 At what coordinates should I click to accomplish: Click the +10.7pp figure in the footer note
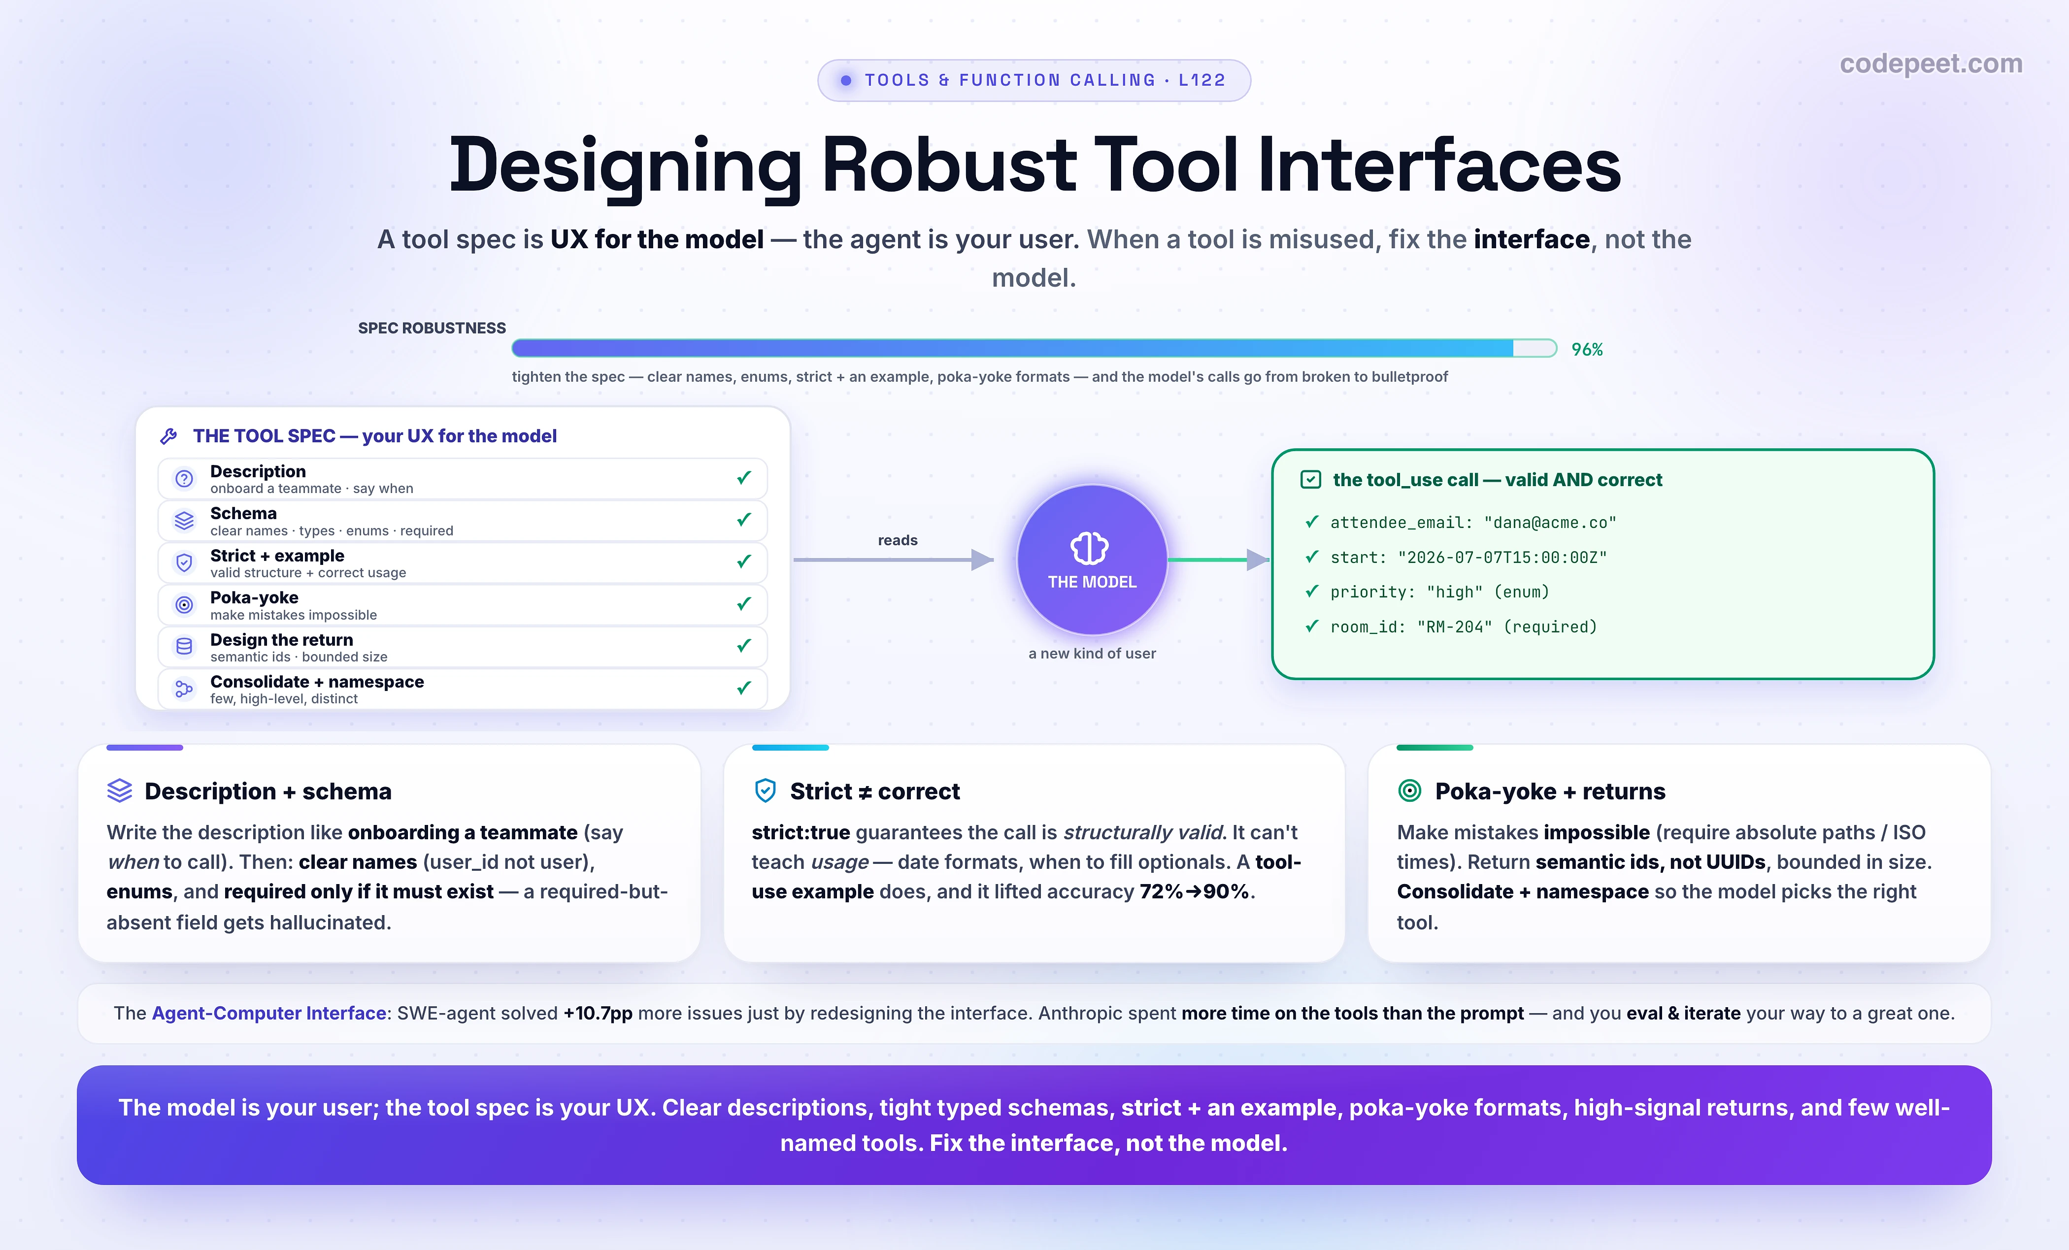click(598, 1013)
